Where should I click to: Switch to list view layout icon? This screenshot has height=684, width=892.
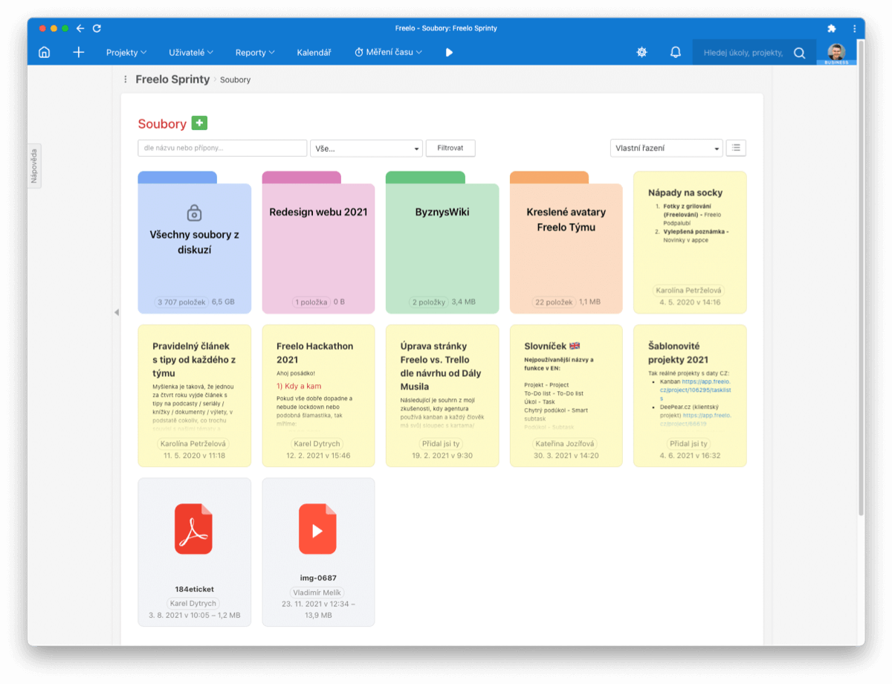[736, 148]
